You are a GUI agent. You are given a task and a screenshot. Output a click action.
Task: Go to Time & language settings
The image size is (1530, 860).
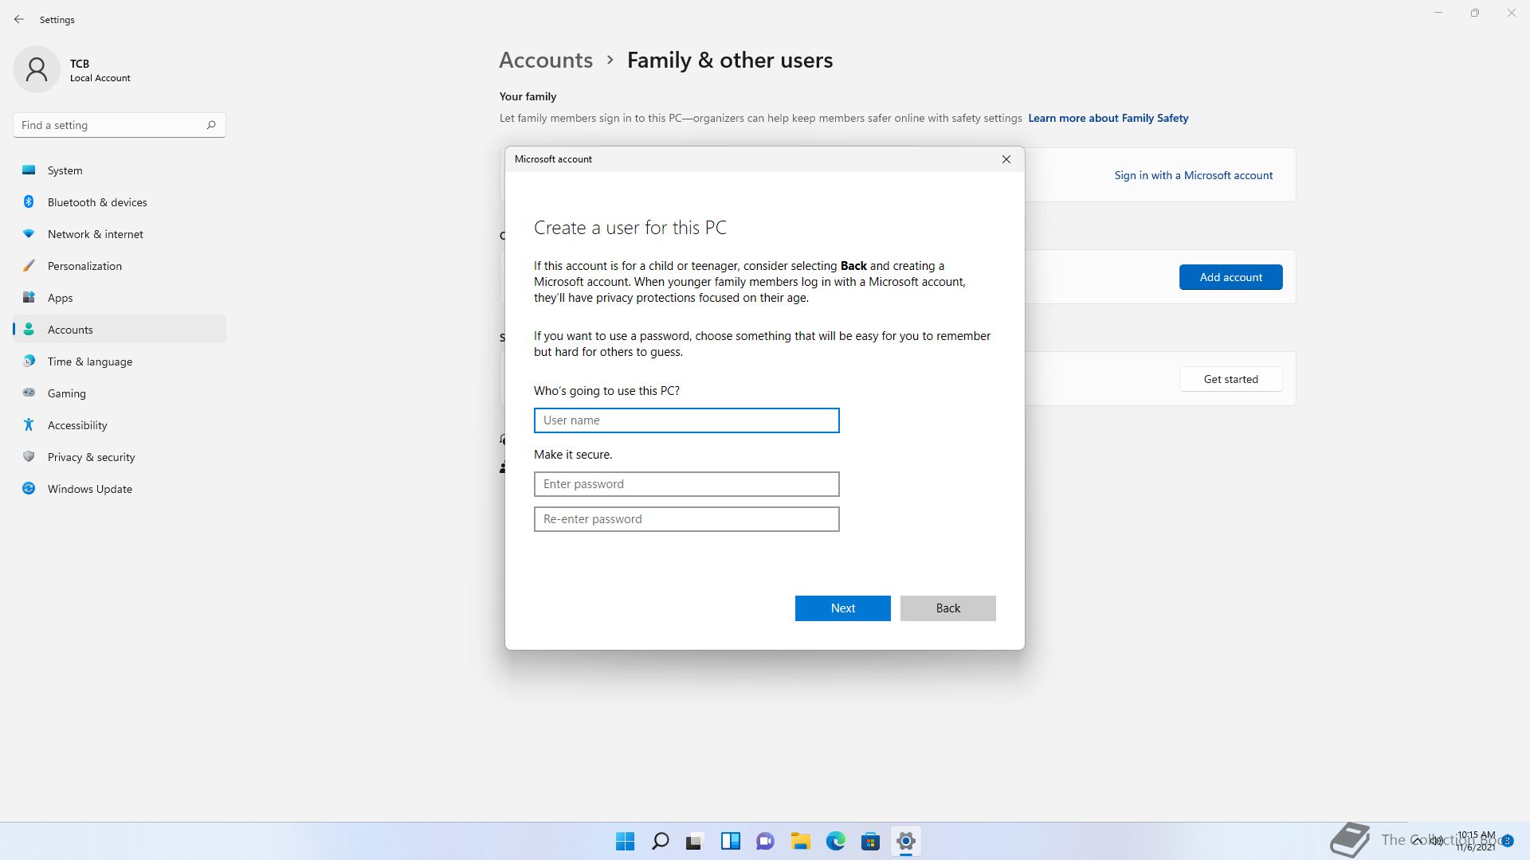tap(89, 362)
